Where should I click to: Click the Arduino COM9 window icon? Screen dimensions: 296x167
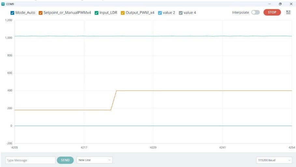click(x=3, y=4)
